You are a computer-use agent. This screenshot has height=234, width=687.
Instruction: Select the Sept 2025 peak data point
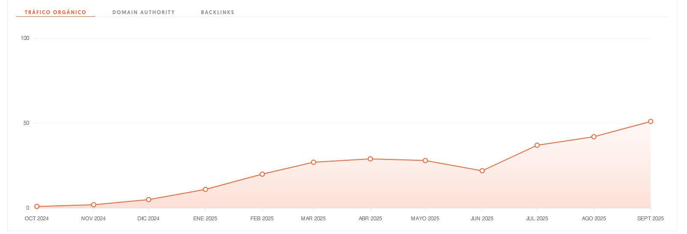651,122
